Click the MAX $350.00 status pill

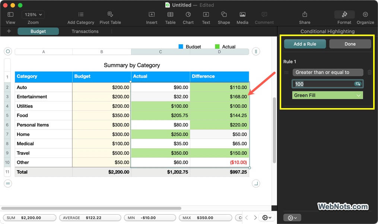point(206,218)
